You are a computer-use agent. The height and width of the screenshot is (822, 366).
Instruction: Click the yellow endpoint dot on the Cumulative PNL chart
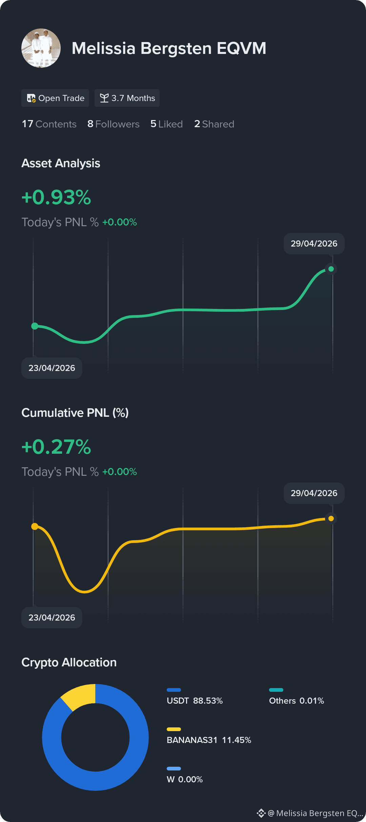(x=331, y=518)
